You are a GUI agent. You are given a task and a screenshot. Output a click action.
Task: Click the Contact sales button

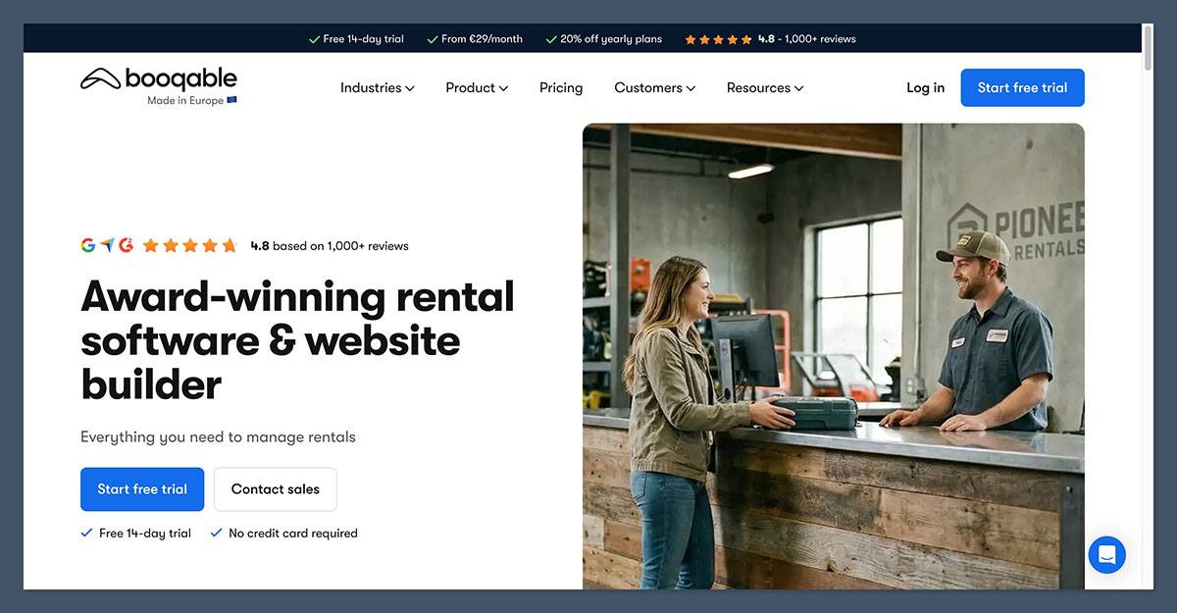click(275, 489)
